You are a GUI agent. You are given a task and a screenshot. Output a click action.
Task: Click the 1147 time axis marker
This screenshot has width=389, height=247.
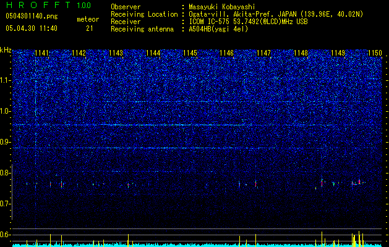(264, 53)
